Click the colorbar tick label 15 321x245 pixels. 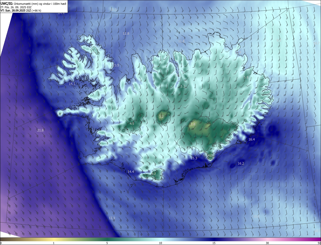coord(214,243)
